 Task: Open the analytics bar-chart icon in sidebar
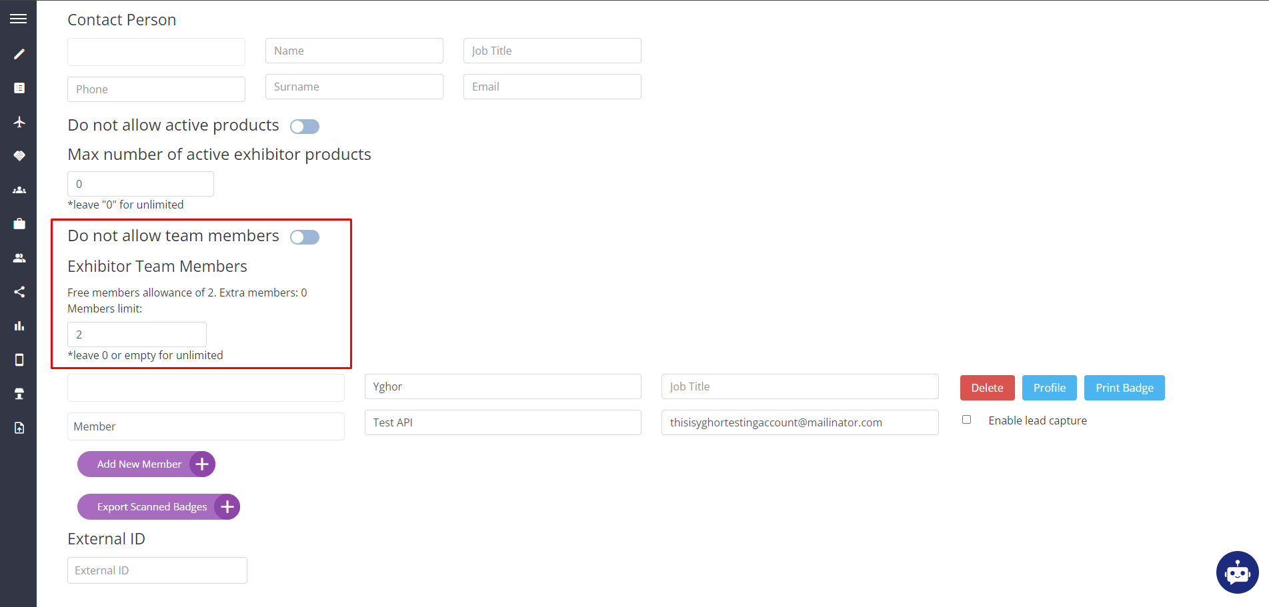[19, 326]
